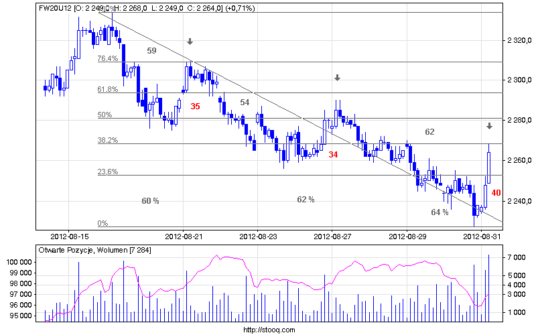Click the 96 000 open interest axis value
Screen dimensions: 536x335
click(x=21, y=305)
